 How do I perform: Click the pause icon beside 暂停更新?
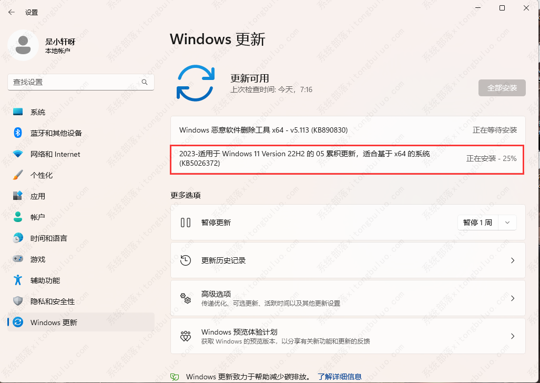(186, 223)
